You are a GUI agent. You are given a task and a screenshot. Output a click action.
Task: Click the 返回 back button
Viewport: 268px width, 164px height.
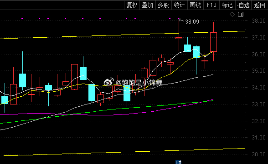[x=259, y=5]
